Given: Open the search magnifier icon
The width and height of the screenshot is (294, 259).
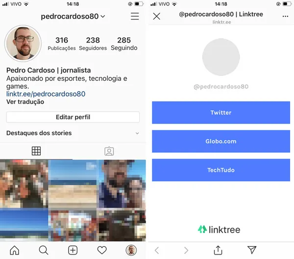Looking at the screenshot, I should tap(44, 250).
